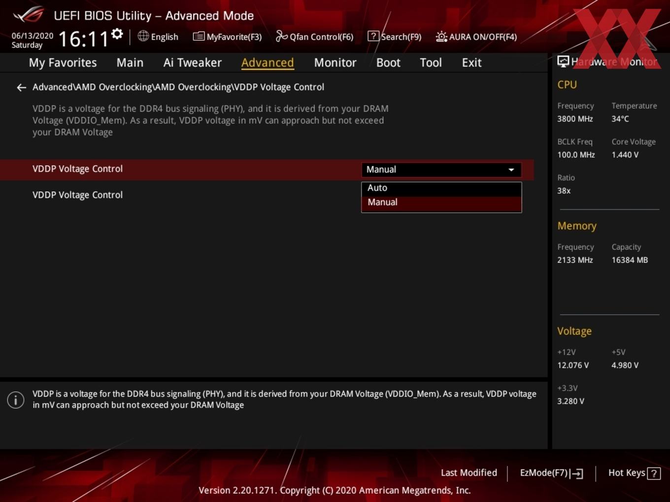This screenshot has height=502, width=670.
Task: Click the AURA light icon
Action: (x=441, y=36)
